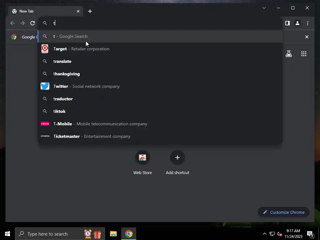Open the profile avatar menu
This screenshot has width=320, height=240.
[297, 23]
